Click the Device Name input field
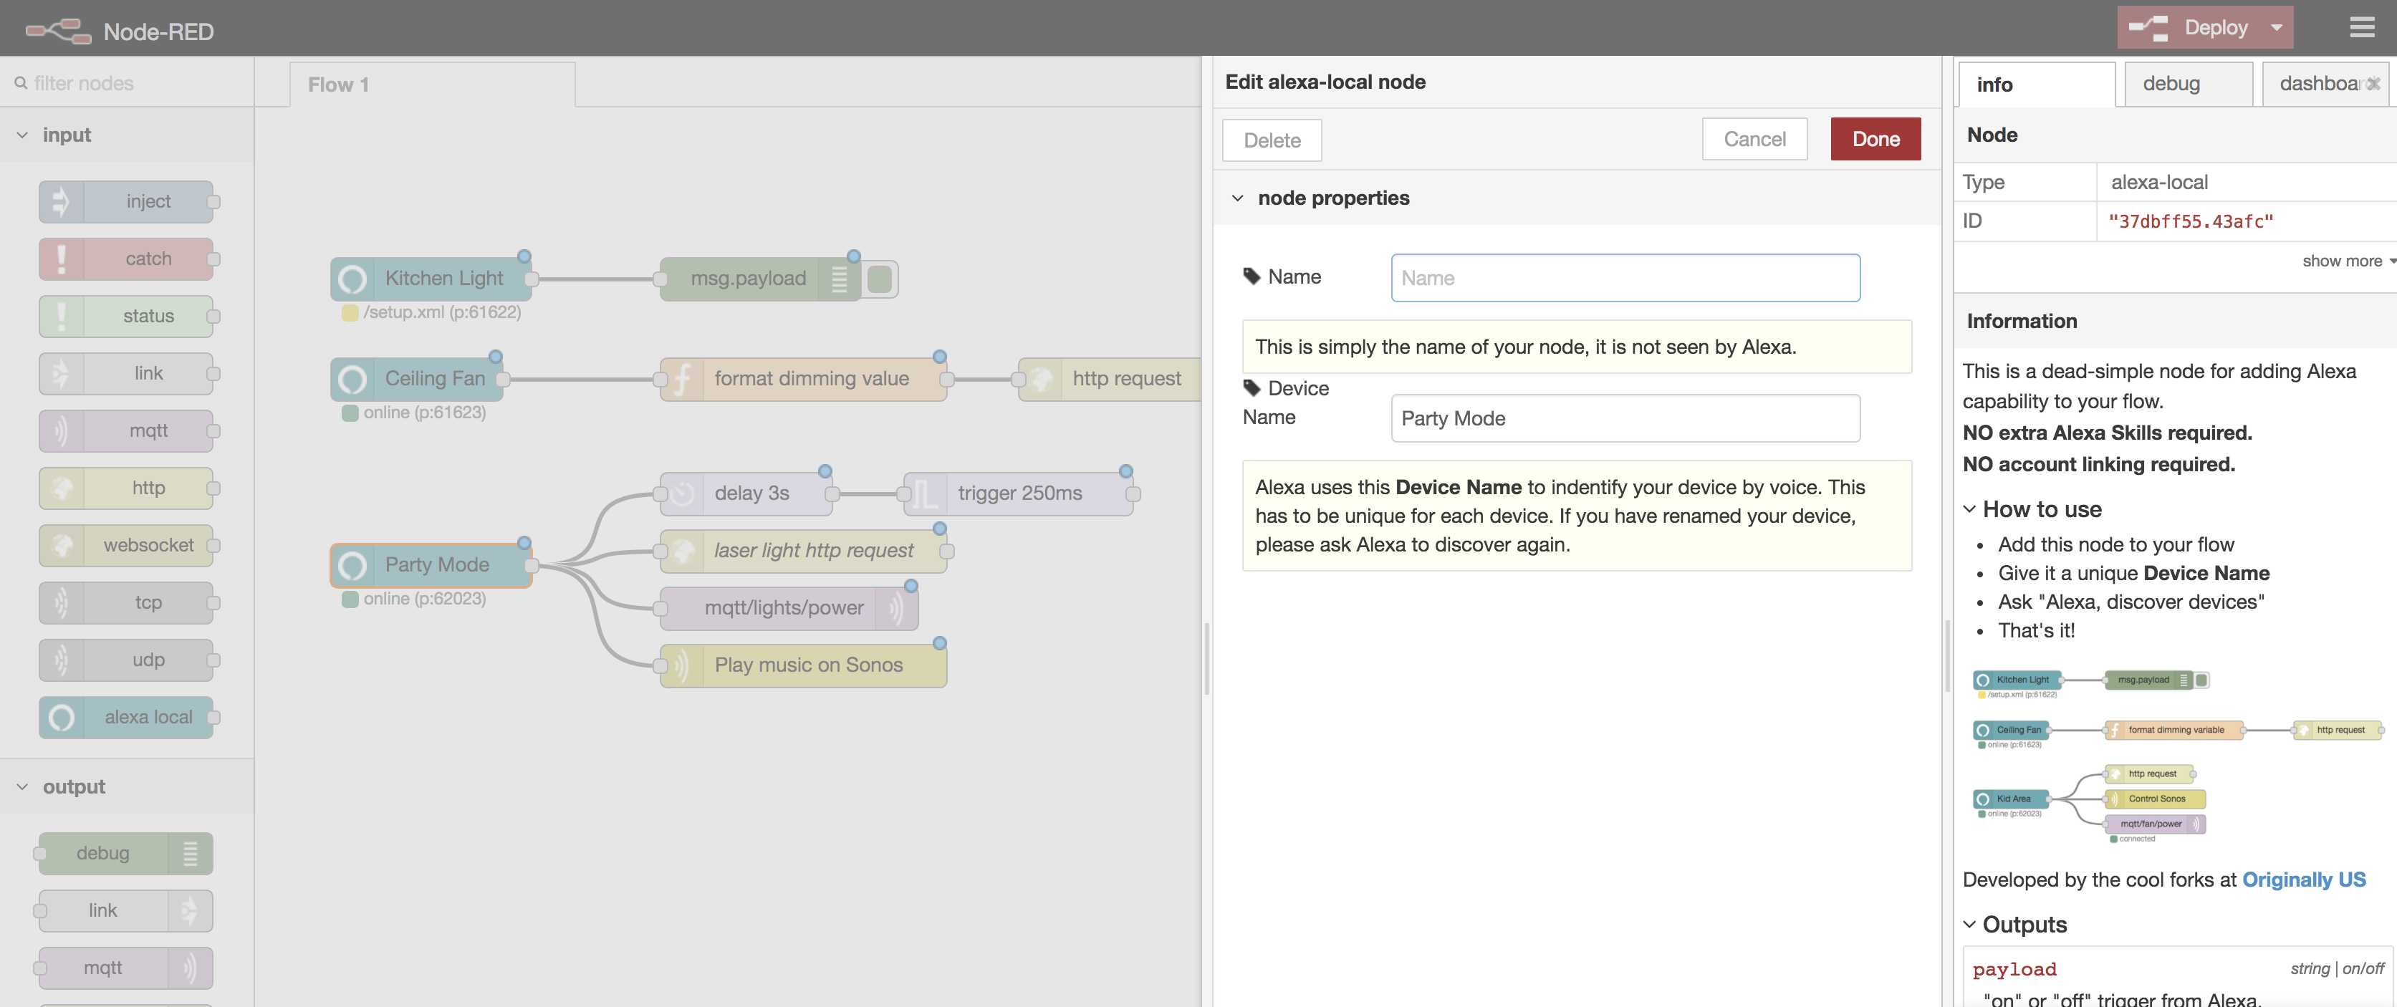 (x=1625, y=418)
